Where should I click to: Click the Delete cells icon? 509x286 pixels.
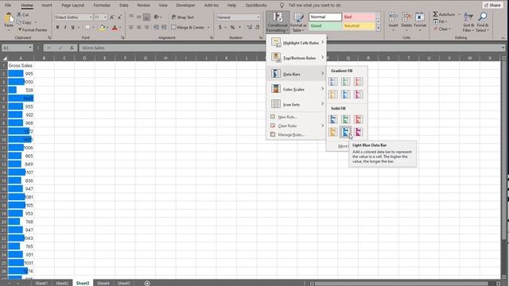[406, 17]
